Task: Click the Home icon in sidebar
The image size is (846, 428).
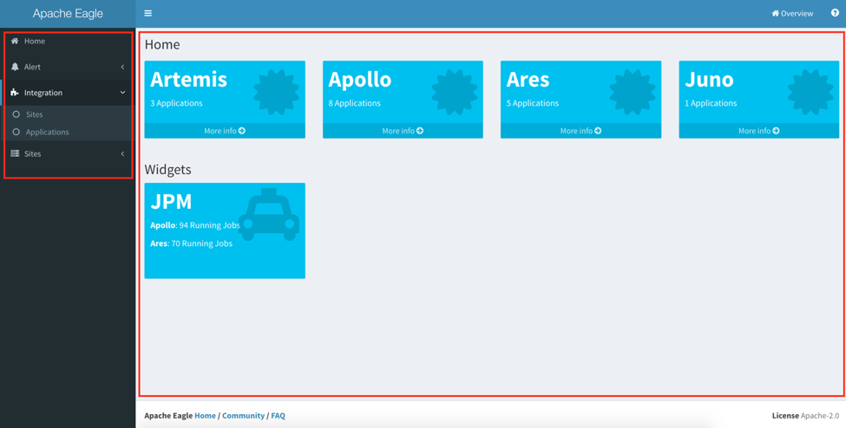Action: [15, 41]
